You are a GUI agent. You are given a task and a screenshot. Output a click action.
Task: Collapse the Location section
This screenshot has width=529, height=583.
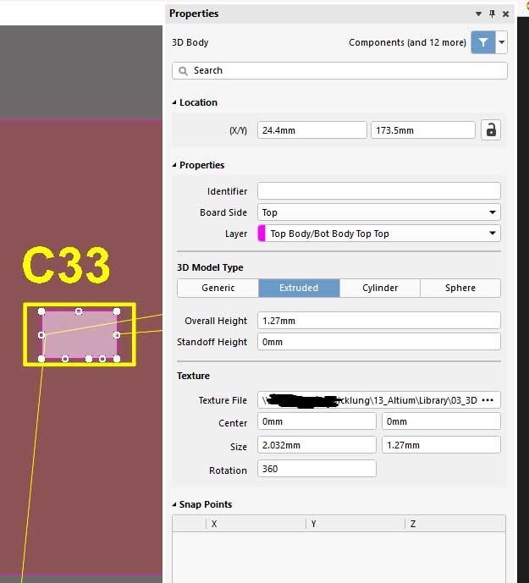point(174,102)
